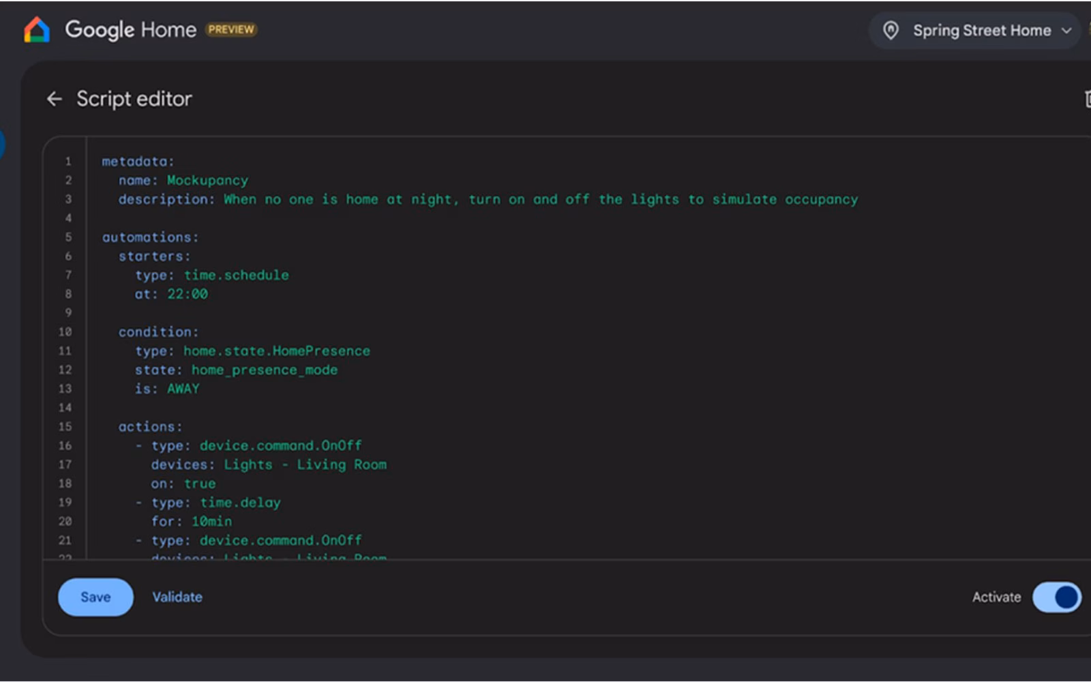1091x682 pixels.
Task: Open the Spring Street Home dropdown
Action: click(x=974, y=31)
